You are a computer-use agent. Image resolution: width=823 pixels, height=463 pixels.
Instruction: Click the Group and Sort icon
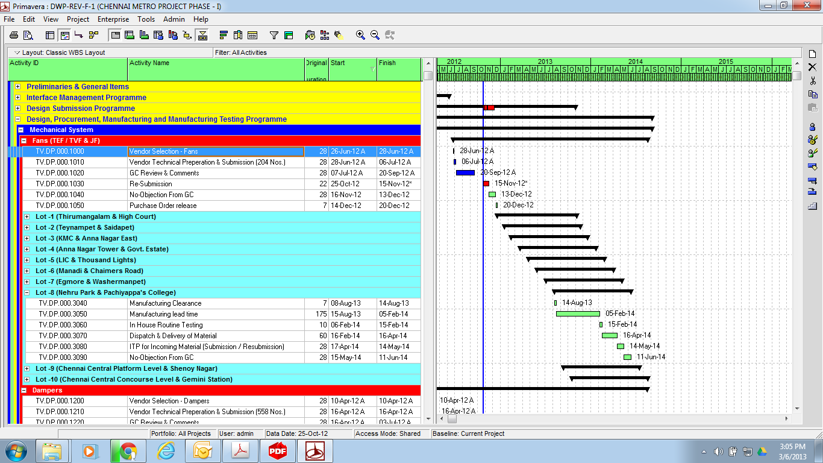(x=289, y=35)
